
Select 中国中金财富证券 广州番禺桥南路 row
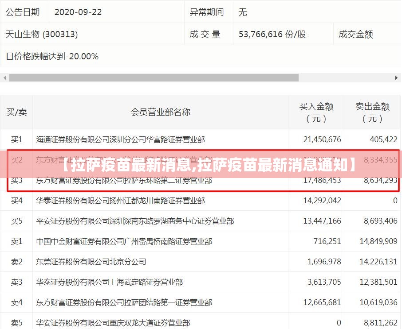click(201, 241)
